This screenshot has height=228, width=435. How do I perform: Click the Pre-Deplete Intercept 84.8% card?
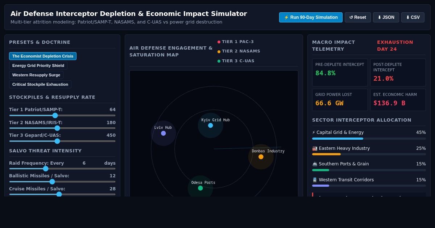tap(340, 73)
